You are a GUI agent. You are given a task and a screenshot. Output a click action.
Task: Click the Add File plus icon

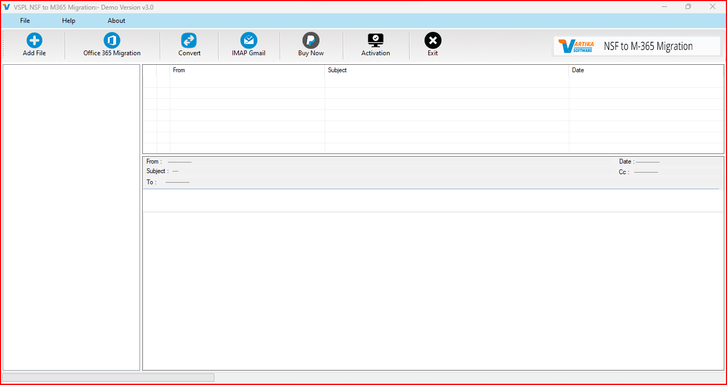pos(34,41)
